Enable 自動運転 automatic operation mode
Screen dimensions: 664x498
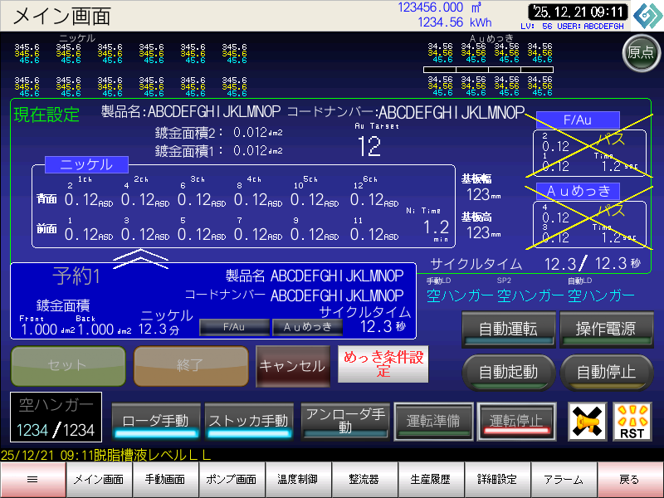pyautogui.click(x=508, y=329)
